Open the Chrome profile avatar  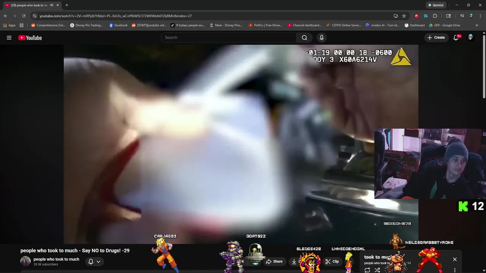(x=471, y=16)
